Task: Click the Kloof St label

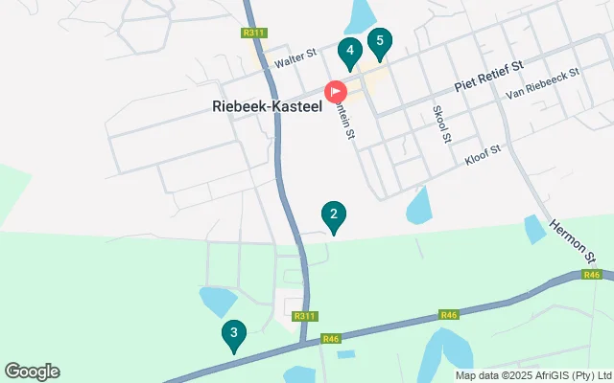Action: [x=483, y=155]
